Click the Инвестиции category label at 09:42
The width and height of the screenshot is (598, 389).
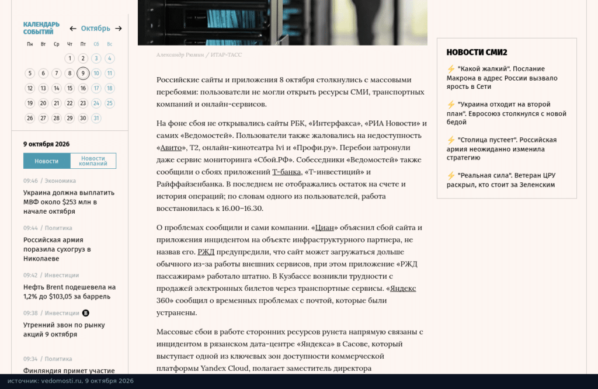tap(62, 275)
